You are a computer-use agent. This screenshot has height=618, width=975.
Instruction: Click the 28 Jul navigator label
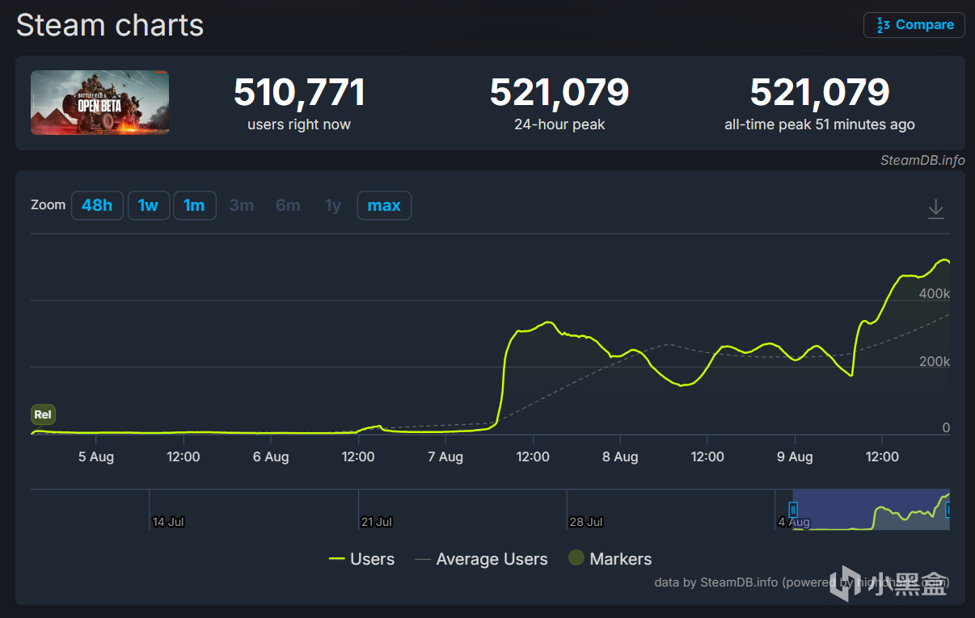point(586,522)
